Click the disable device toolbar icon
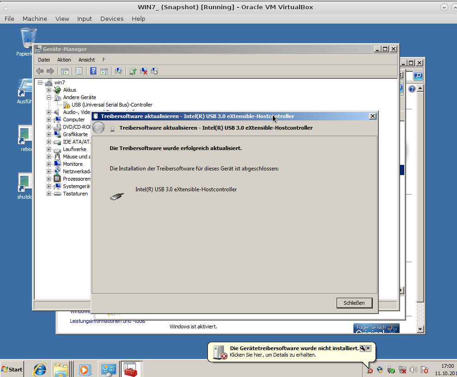The image size is (457, 377). pos(154,71)
